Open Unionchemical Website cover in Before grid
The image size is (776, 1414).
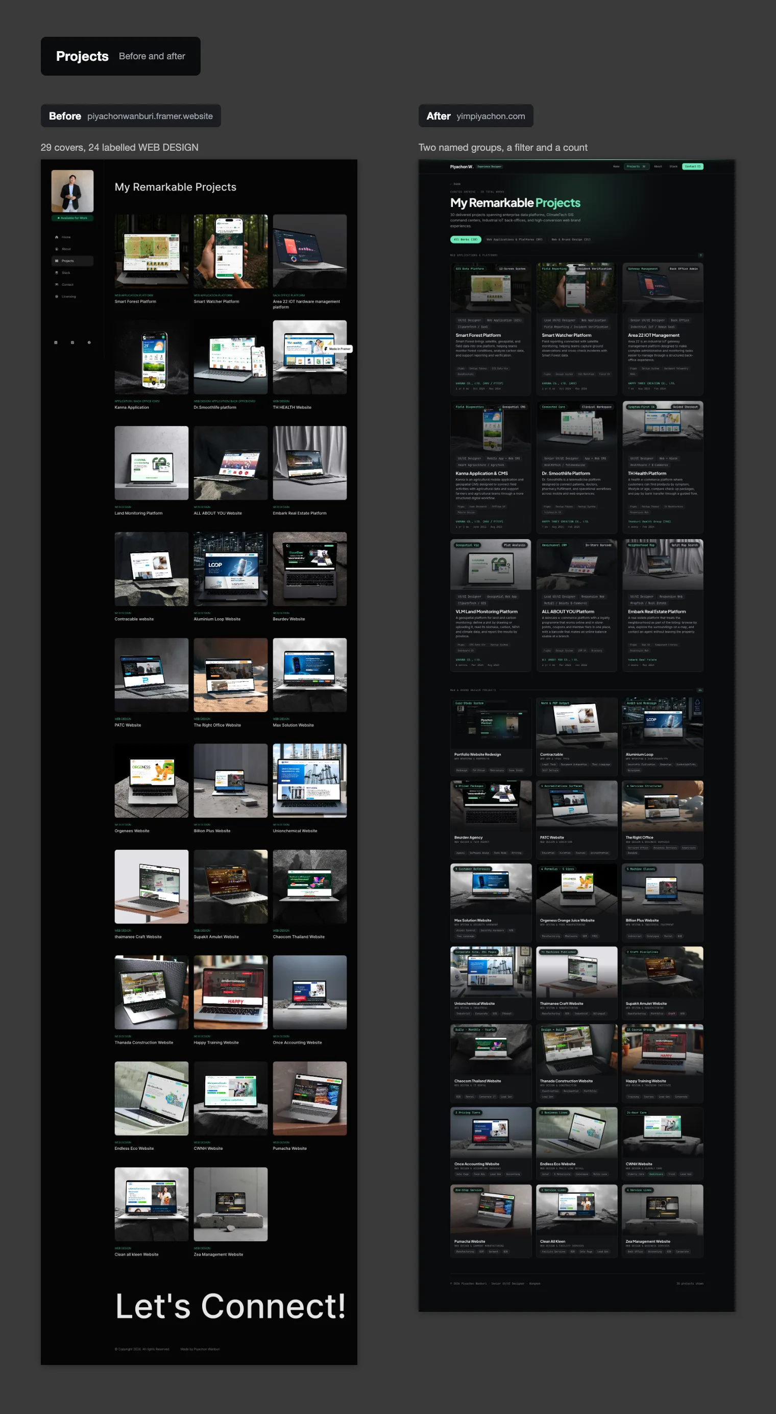[x=310, y=780]
